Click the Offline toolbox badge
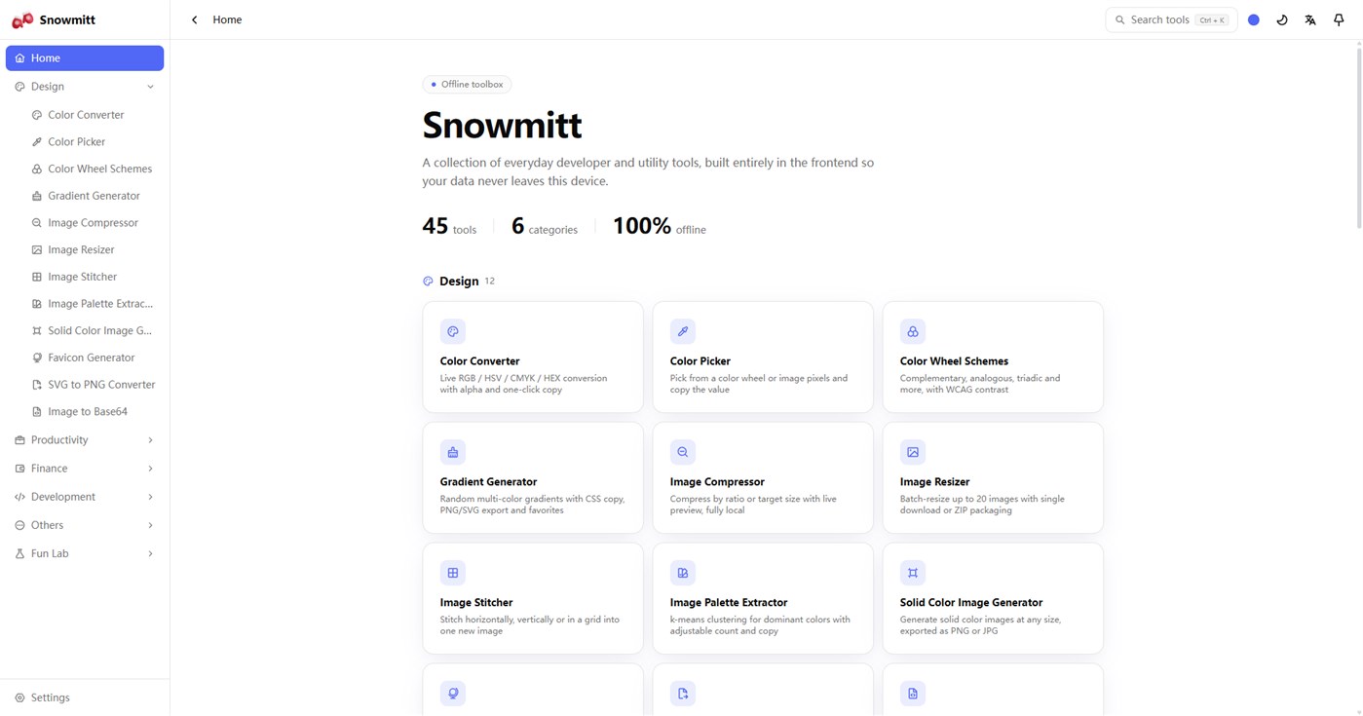Screen dimensions: 1363x716 click(467, 85)
